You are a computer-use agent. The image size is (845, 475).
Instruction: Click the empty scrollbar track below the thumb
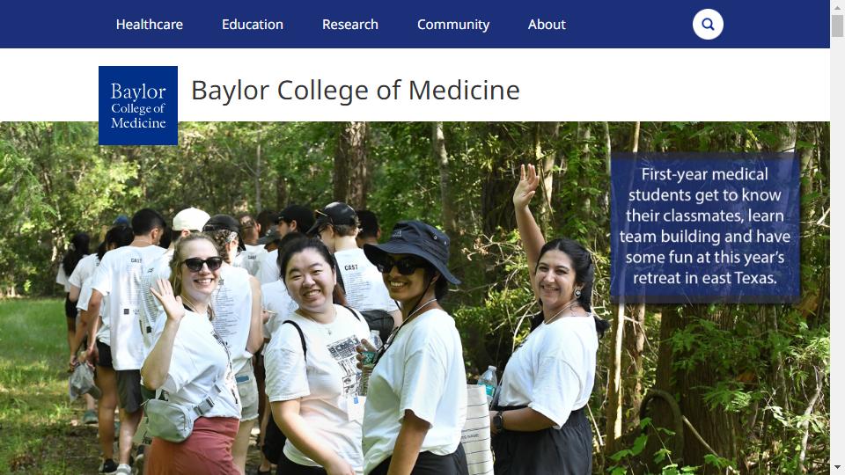(837, 264)
